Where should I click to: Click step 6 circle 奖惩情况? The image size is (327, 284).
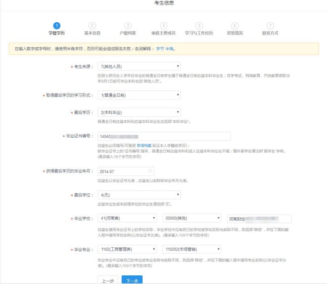point(234,26)
